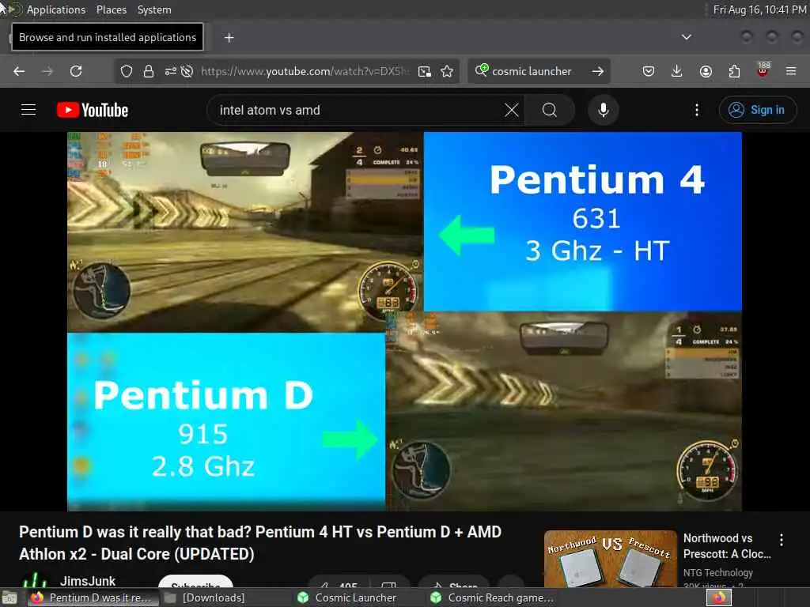Expand the list all tabs chevron
Viewport: 810px width, 607px height.
point(687,37)
